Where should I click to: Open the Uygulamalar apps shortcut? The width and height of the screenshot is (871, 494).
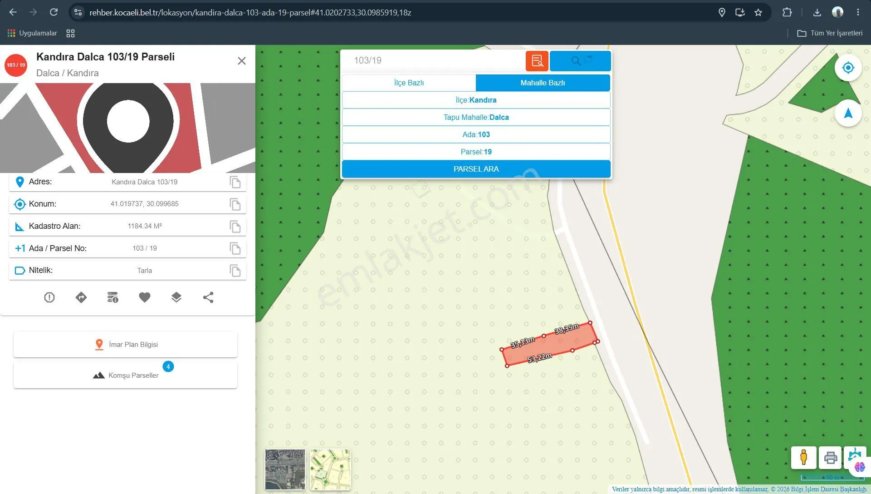click(x=32, y=33)
